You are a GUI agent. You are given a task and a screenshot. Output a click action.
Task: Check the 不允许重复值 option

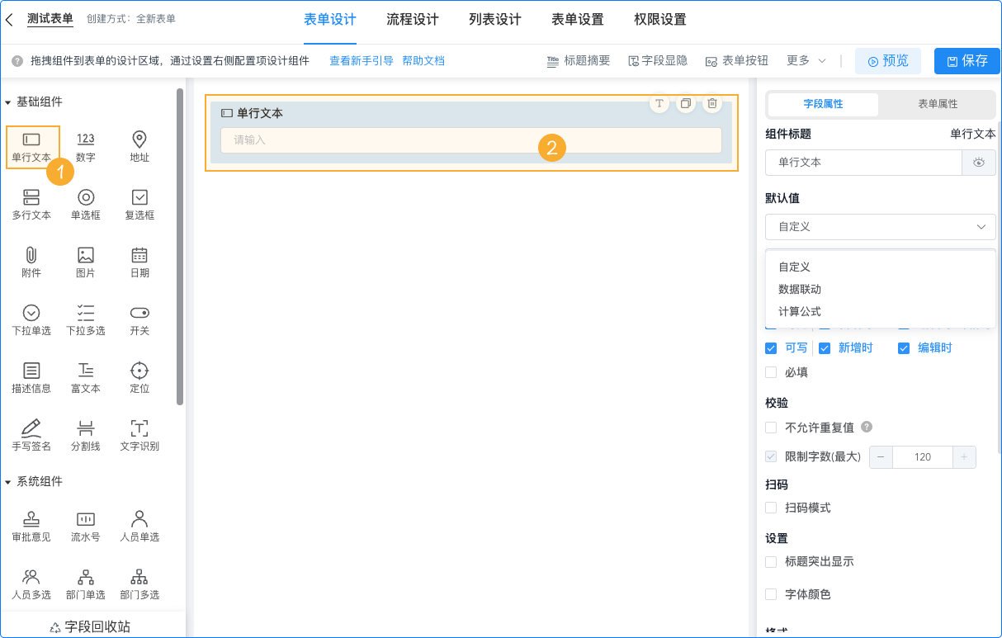(x=771, y=428)
